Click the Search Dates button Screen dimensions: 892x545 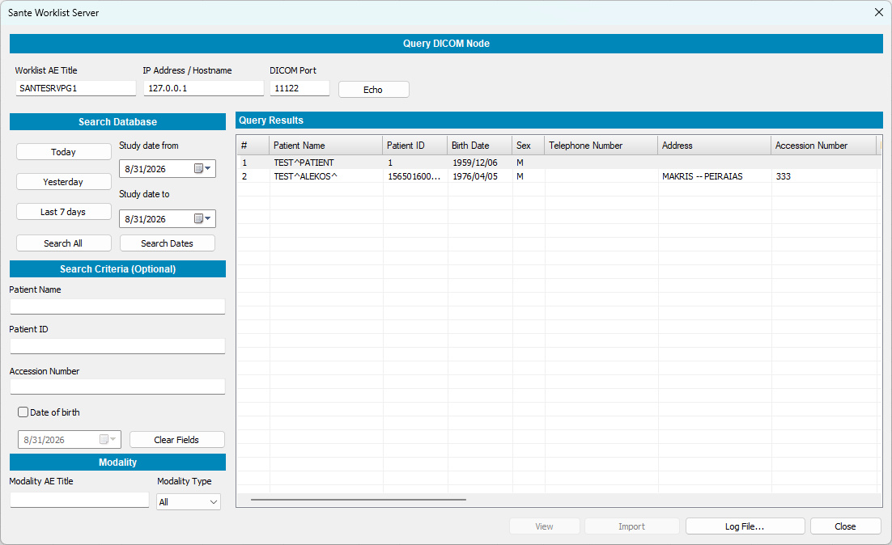[x=168, y=243]
